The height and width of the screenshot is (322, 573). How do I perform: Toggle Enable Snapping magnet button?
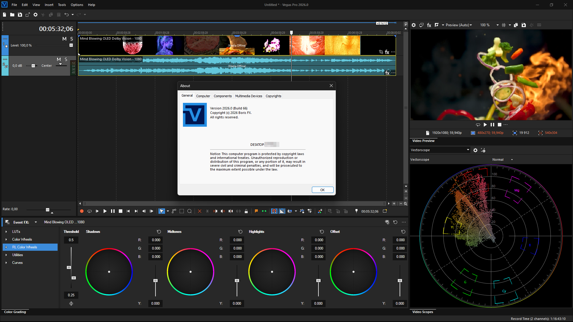[274, 211]
